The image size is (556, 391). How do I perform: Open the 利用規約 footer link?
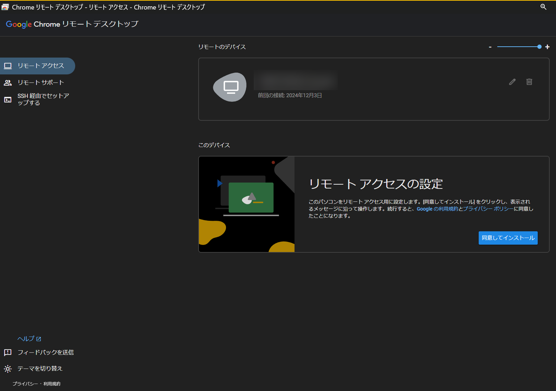(x=52, y=384)
